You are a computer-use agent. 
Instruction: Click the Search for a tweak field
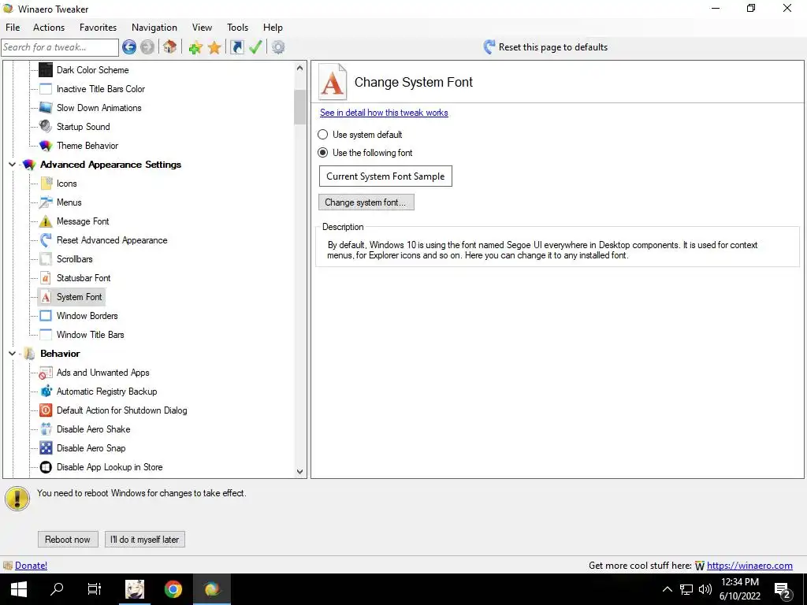(x=60, y=47)
